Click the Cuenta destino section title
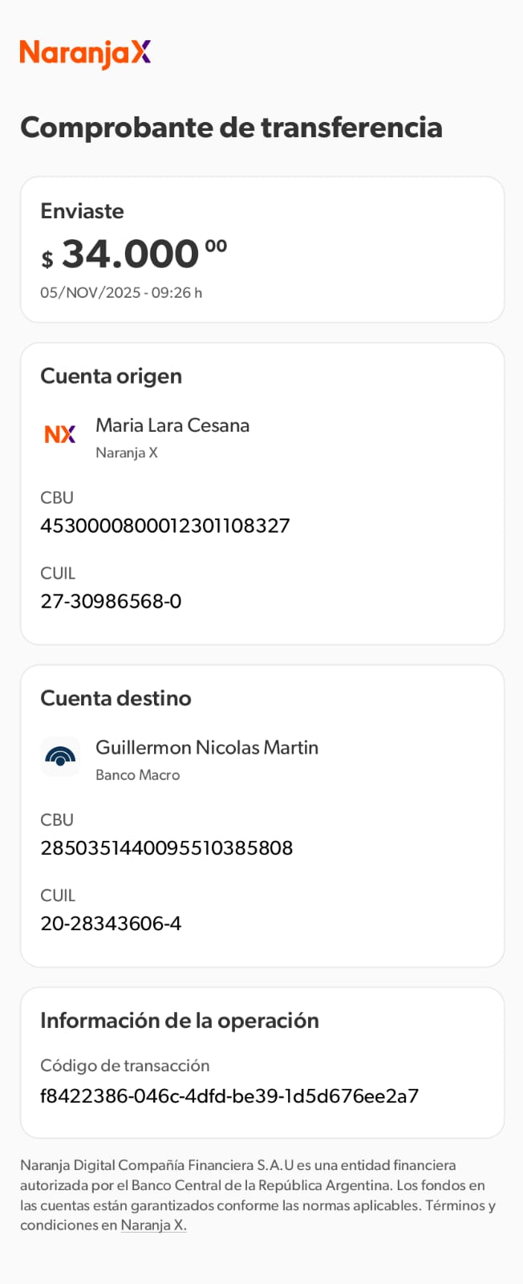Image resolution: width=523 pixels, height=1284 pixels. click(x=116, y=698)
